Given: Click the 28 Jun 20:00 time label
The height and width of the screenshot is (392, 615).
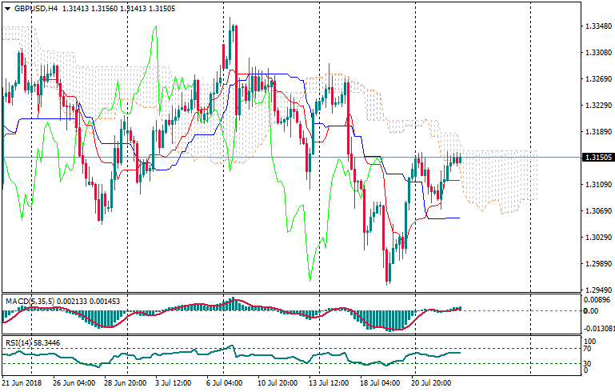Looking at the screenshot, I should click(126, 384).
